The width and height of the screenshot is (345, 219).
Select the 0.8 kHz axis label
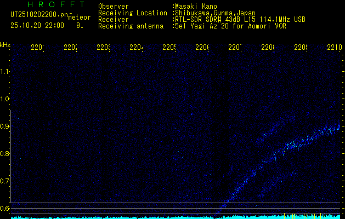coord(4,153)
